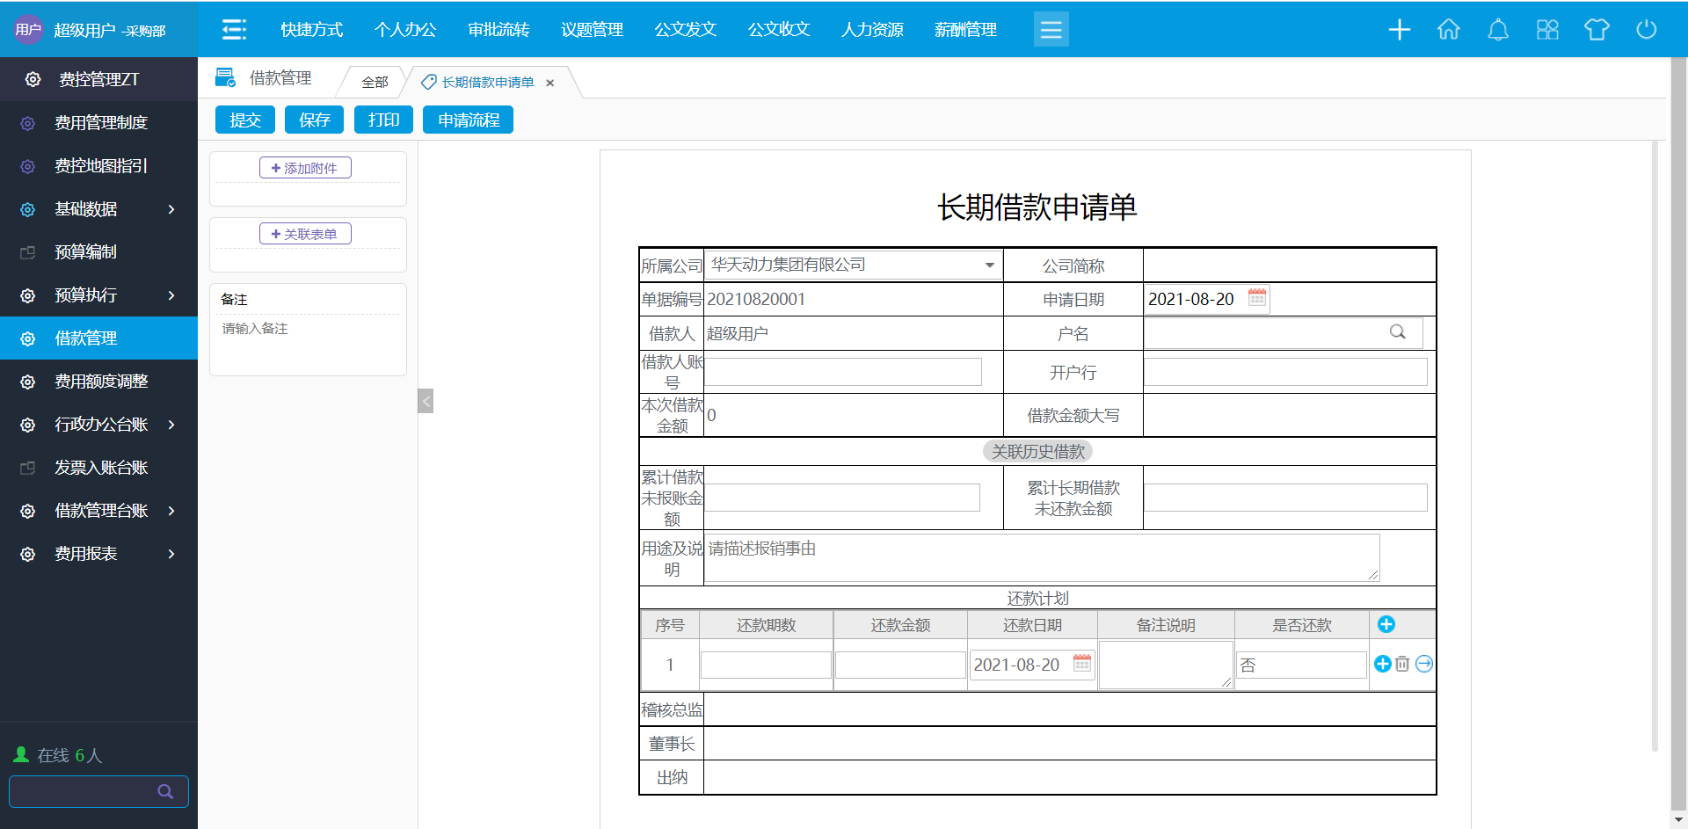The width and height of the screenshot is (1688, 829).
Task: Collapse left attachment panel arrow
Action: (426, 401)
